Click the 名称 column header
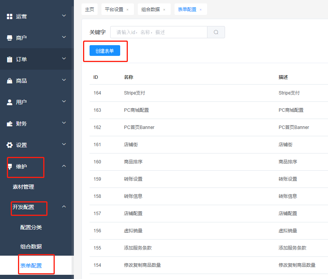 coord(129,77)
